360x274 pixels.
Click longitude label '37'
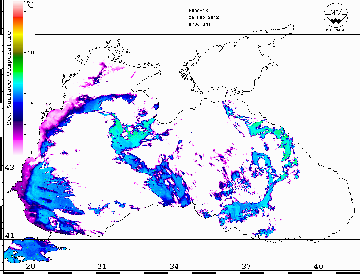246,266
